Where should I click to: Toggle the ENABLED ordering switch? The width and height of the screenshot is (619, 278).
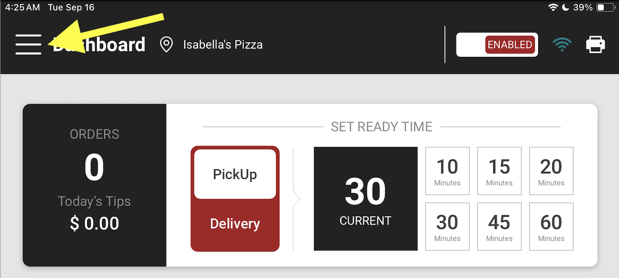(497, 45)
